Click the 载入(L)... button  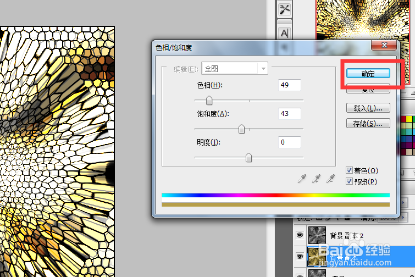[x=368, y=108]
